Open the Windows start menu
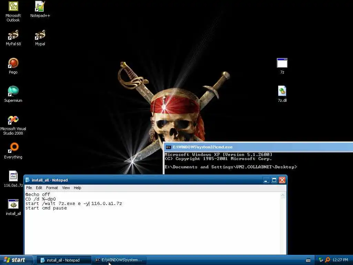This screenshot has width=353, height=265. [x=16, y=260]
